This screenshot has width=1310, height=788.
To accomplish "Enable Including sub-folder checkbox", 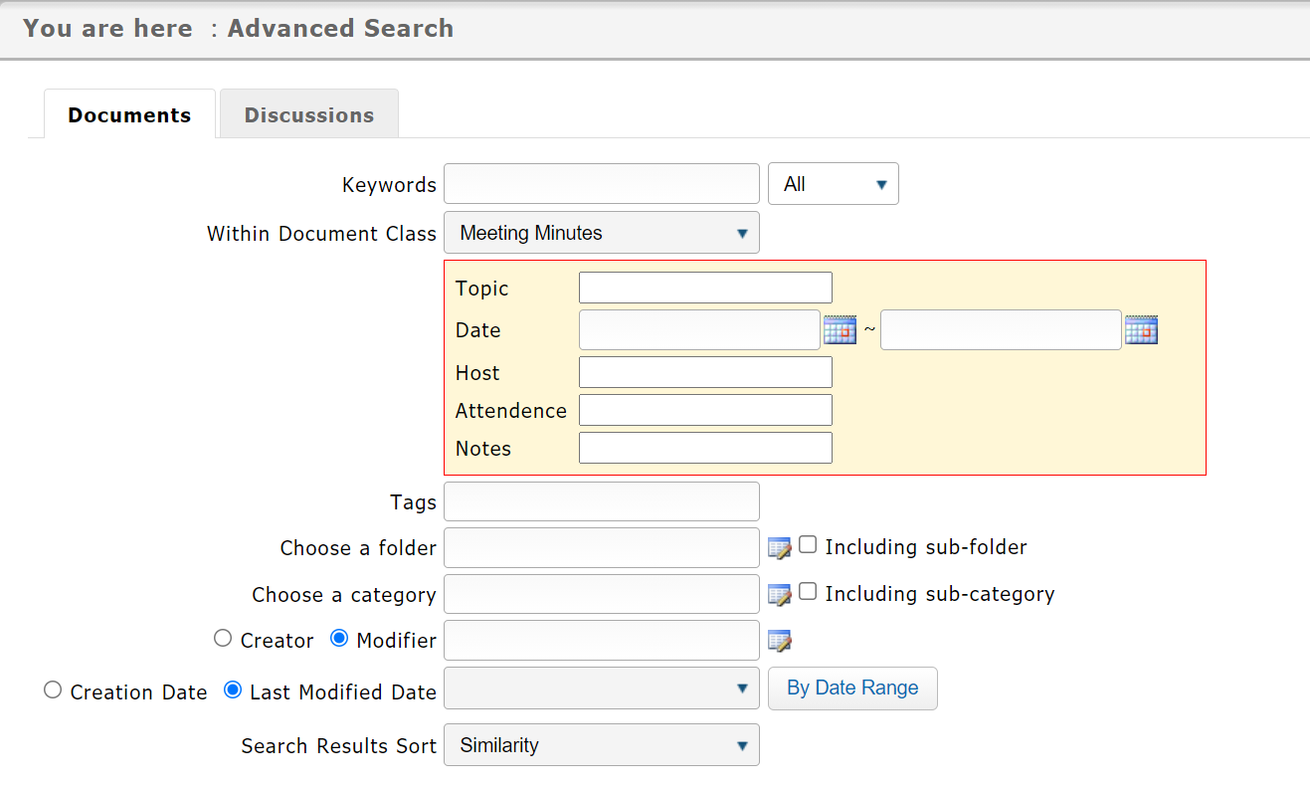I will (808, 545).
